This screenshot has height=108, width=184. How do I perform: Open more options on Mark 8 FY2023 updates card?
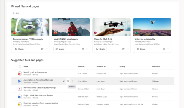[x=87, y=49]
